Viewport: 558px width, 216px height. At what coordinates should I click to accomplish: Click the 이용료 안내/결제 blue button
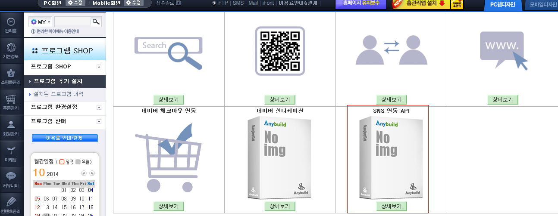click(x=65, y=138)
